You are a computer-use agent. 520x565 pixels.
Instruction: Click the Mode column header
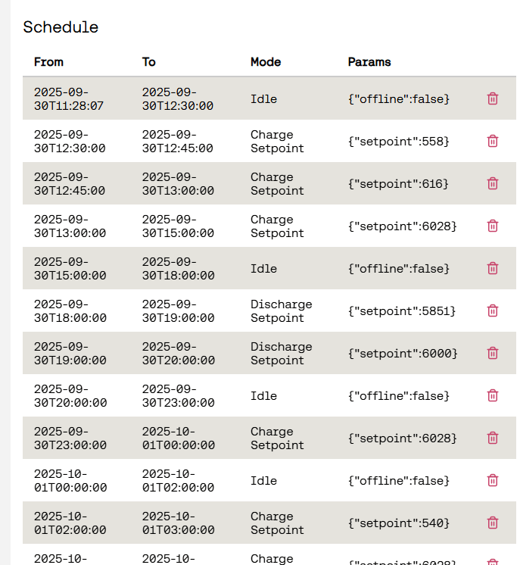point(266,62)
